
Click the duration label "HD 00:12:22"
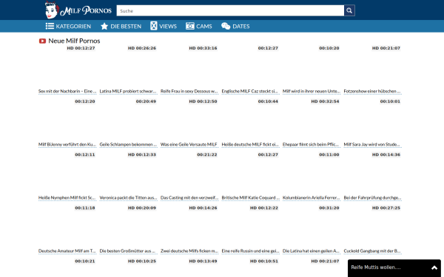pyautogui.click(x=264, y=208)
